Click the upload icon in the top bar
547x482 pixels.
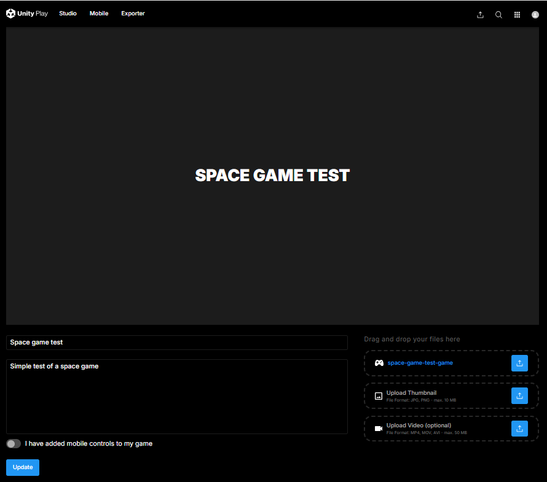[x=480, y=15]
